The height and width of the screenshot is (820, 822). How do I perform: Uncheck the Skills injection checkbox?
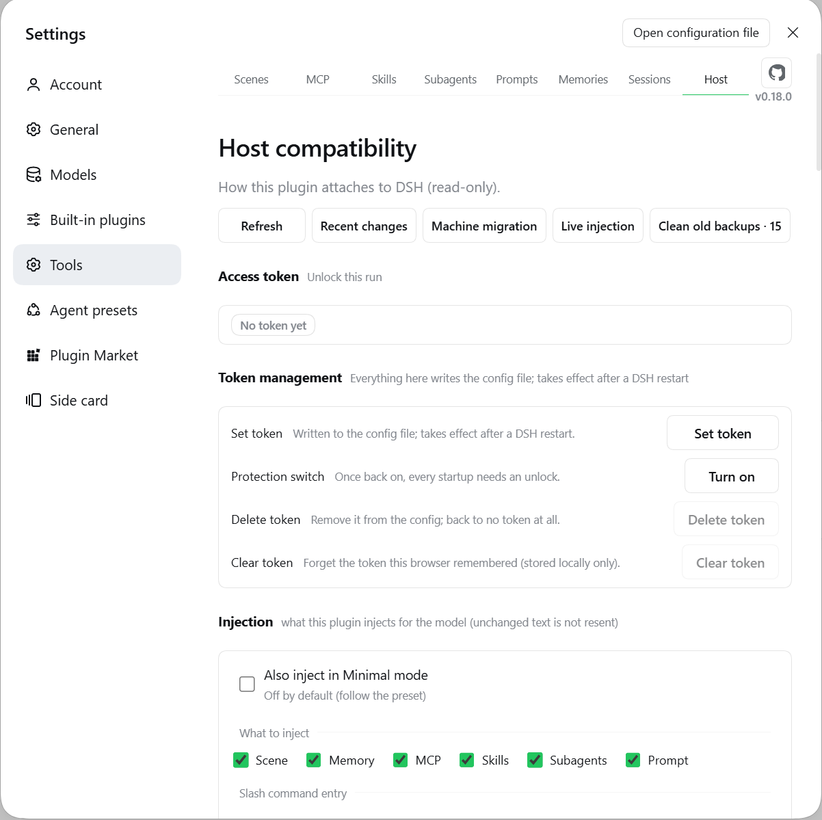coord(467,761)
